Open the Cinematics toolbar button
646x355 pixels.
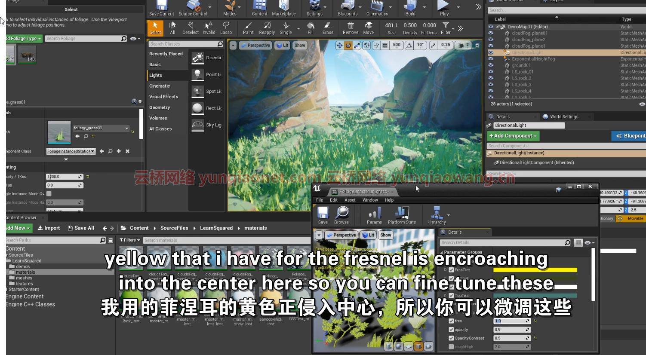point(377,8)
